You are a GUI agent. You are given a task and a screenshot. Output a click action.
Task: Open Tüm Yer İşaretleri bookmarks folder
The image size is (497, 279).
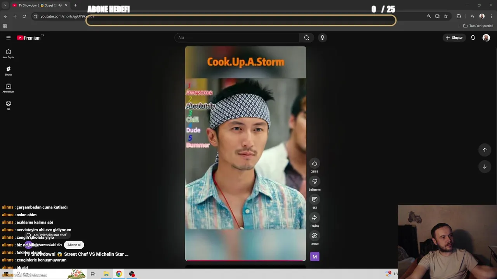[x=478, y=26]
